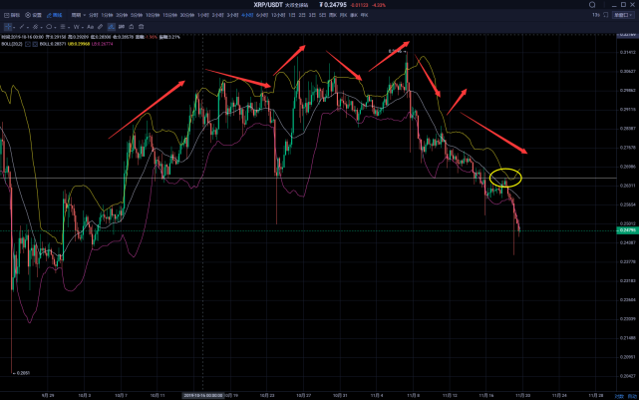639x400 pixels.
Task: Click the fullscreen icon near window dropdown
Action: pos(605,15)
